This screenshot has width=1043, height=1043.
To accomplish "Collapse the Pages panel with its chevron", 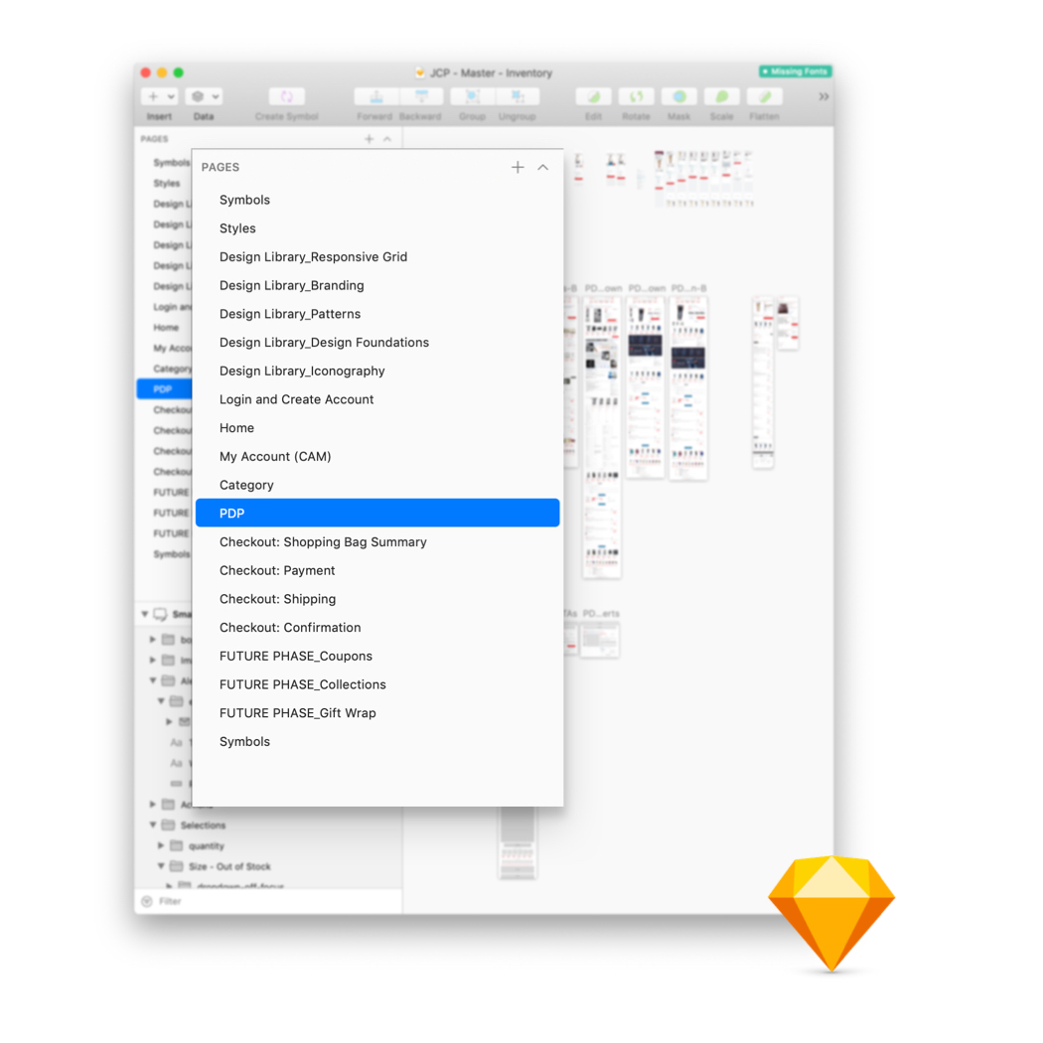I will click(542, 168).
